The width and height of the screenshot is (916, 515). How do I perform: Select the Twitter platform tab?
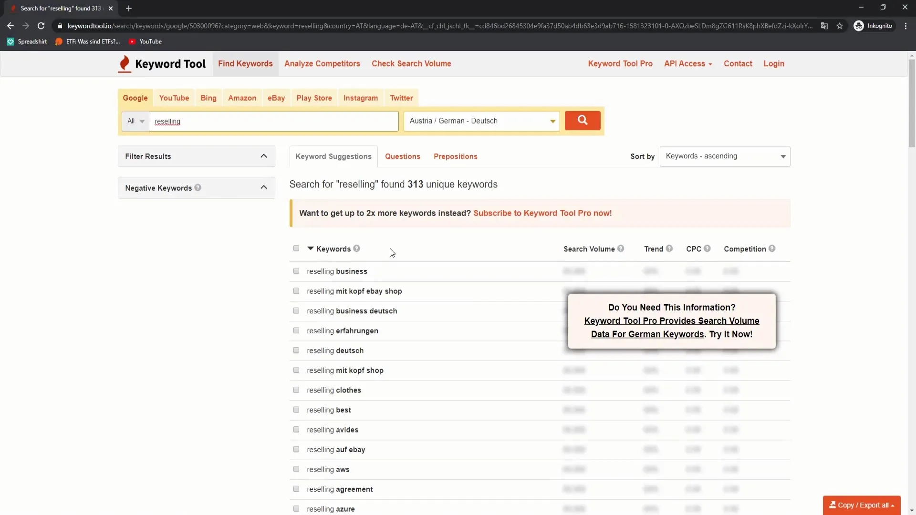401,98
